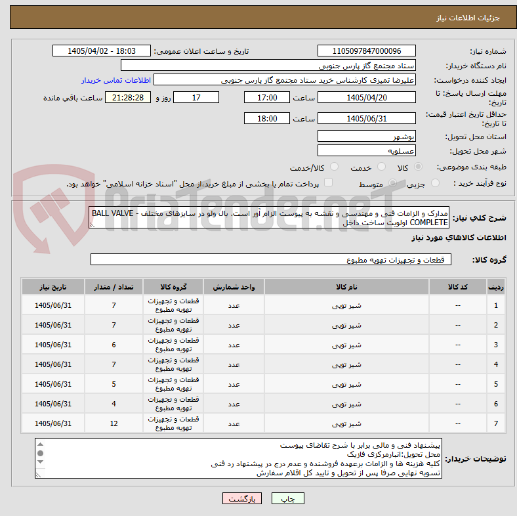Select the جزیی purchase type radio

(x=435, y=183)
